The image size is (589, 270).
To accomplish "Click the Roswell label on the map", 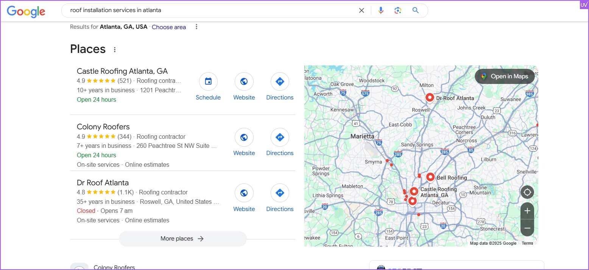I will [421, 110].
